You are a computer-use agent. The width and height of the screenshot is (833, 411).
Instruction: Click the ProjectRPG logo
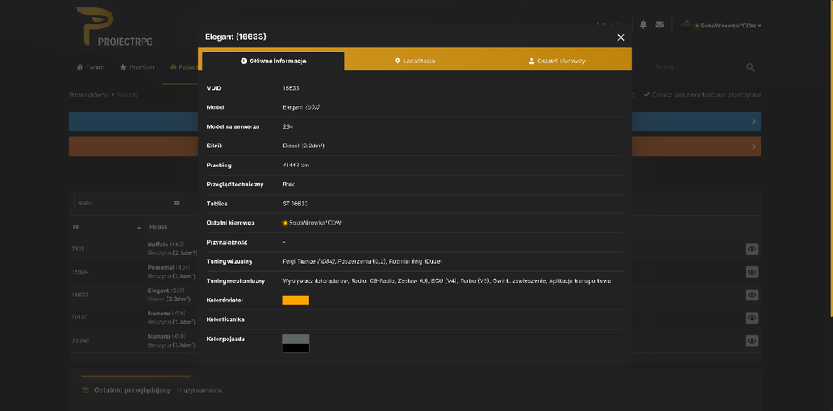pos(114,27)
